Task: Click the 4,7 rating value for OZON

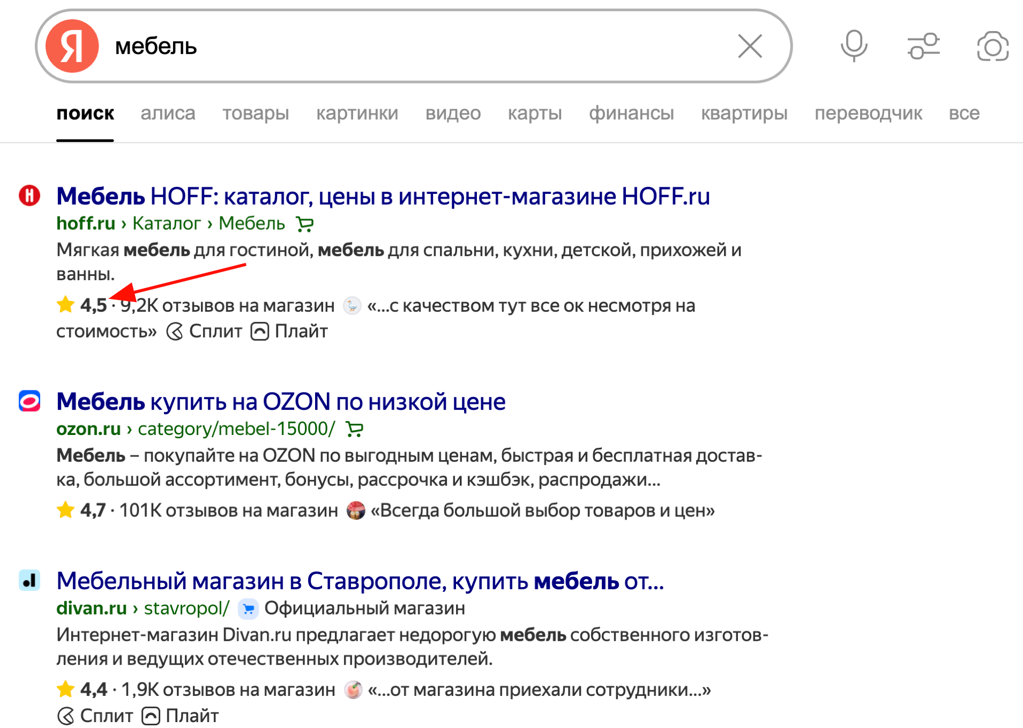Action: [x=93, y=511]
